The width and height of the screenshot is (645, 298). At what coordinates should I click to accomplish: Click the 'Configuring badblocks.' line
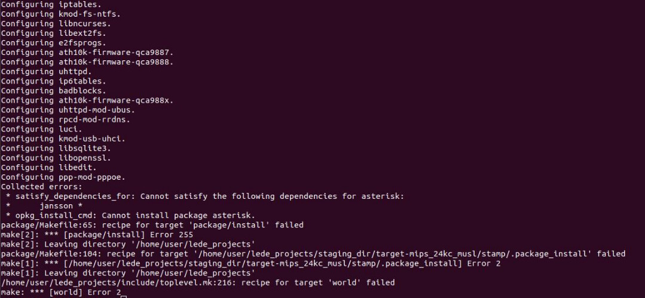(x=53, y=91)
